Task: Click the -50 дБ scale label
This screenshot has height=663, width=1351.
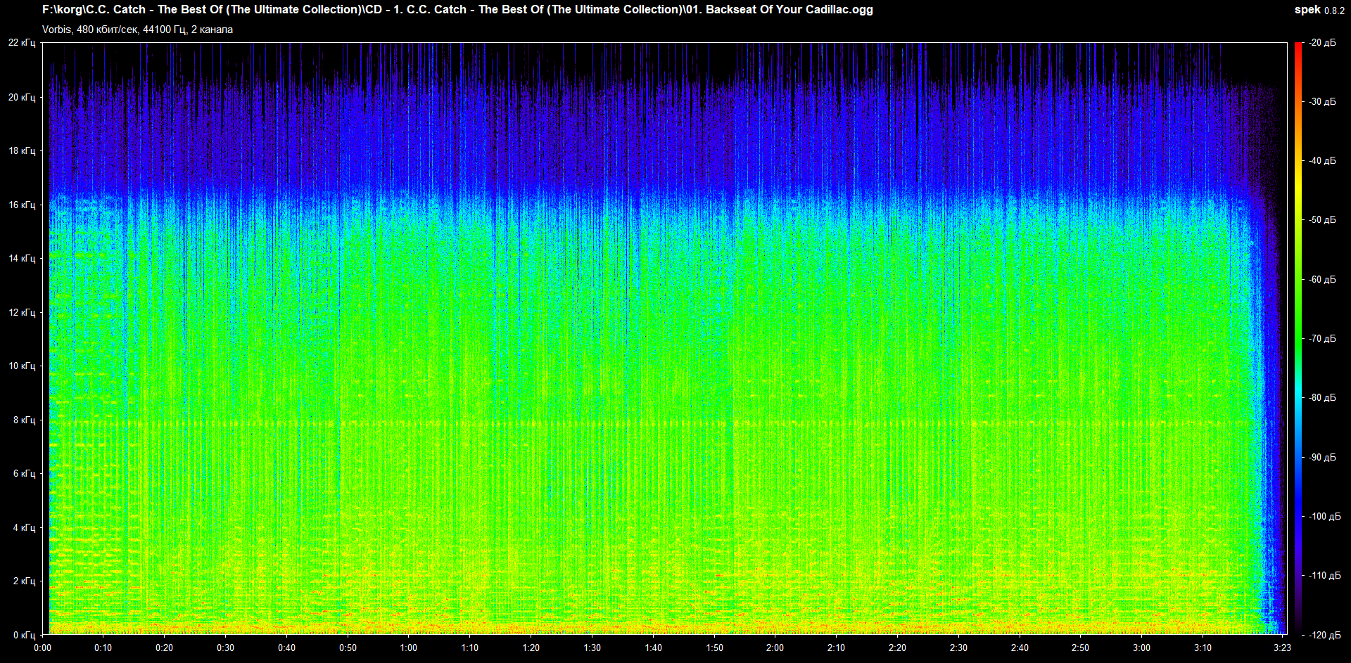Action: [x=1322, y=219]
